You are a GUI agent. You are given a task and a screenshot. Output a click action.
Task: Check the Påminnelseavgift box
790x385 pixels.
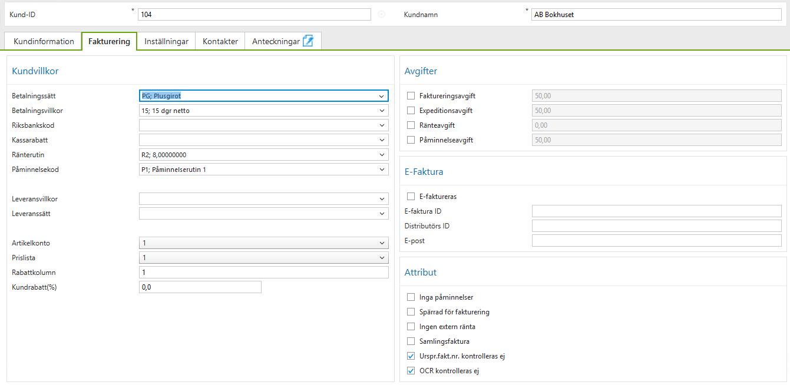411,140
